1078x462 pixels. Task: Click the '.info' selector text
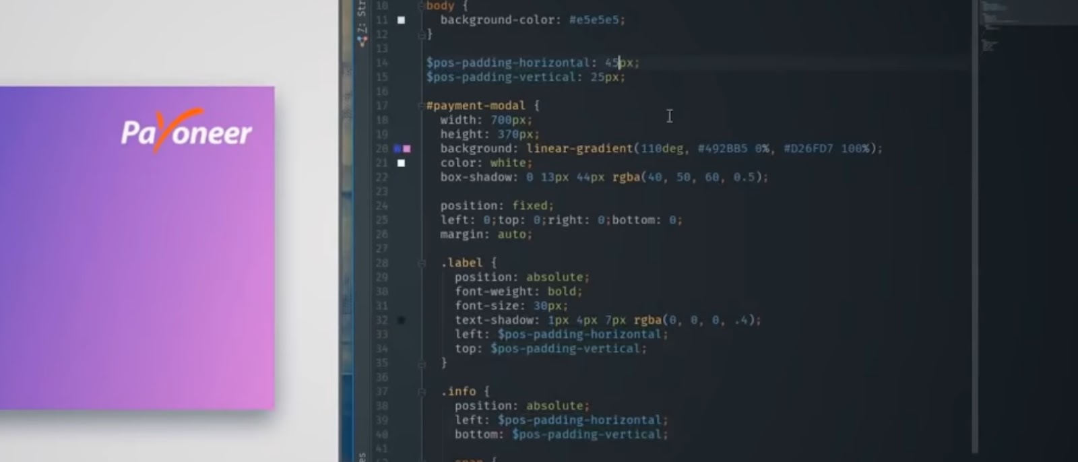click(458, 392)
